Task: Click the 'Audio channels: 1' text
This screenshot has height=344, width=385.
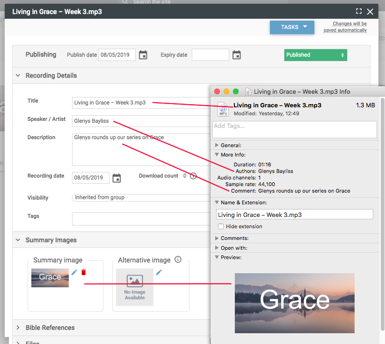Action: tap(239, 178)
